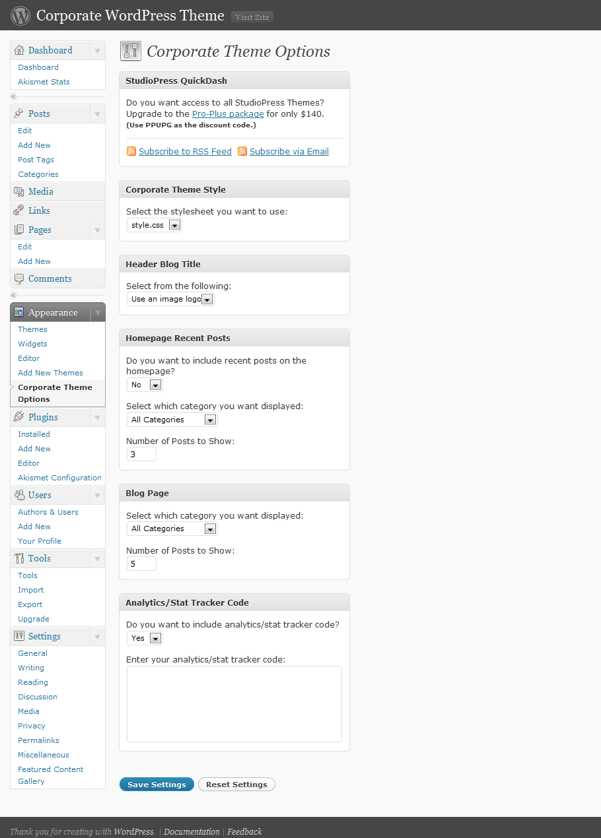Open the style.css stylesheet dropdown
Screen dimensions: 601x838
[x=154, y=225]
